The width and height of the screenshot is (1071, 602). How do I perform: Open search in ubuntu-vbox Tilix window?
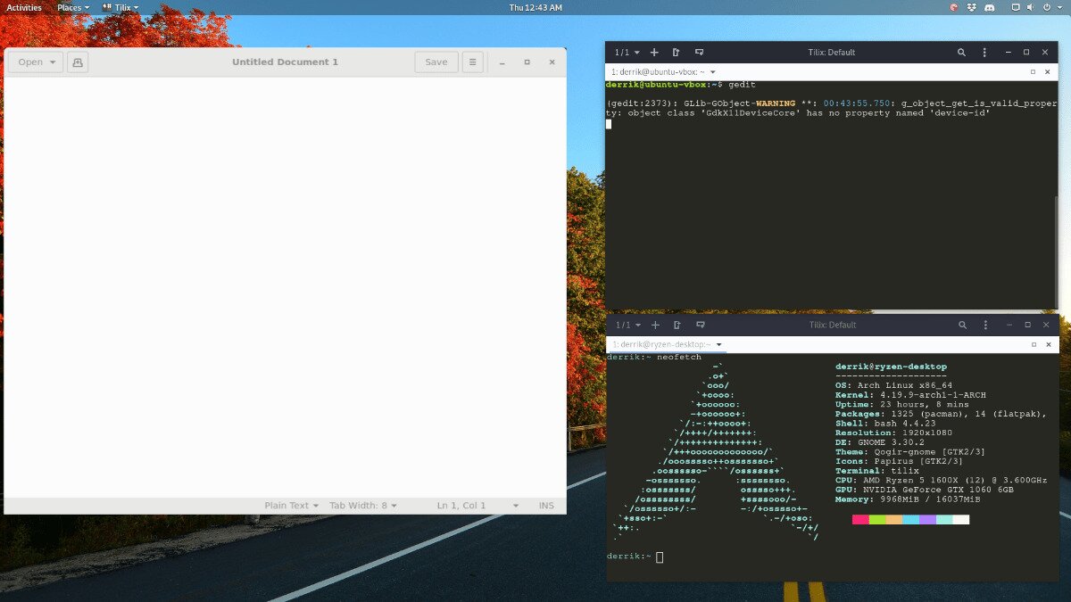pos(961,53)
